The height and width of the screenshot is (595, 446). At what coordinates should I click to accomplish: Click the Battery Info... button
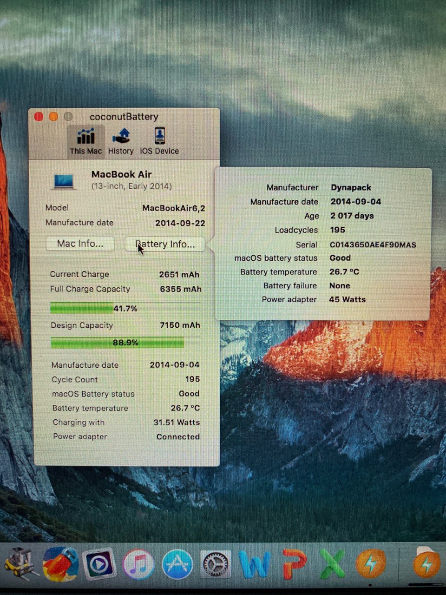[165, 244]
